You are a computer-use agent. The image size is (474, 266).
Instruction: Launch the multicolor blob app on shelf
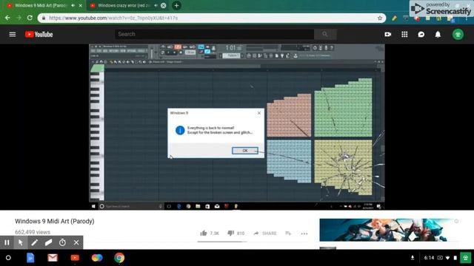coord(97,258)
